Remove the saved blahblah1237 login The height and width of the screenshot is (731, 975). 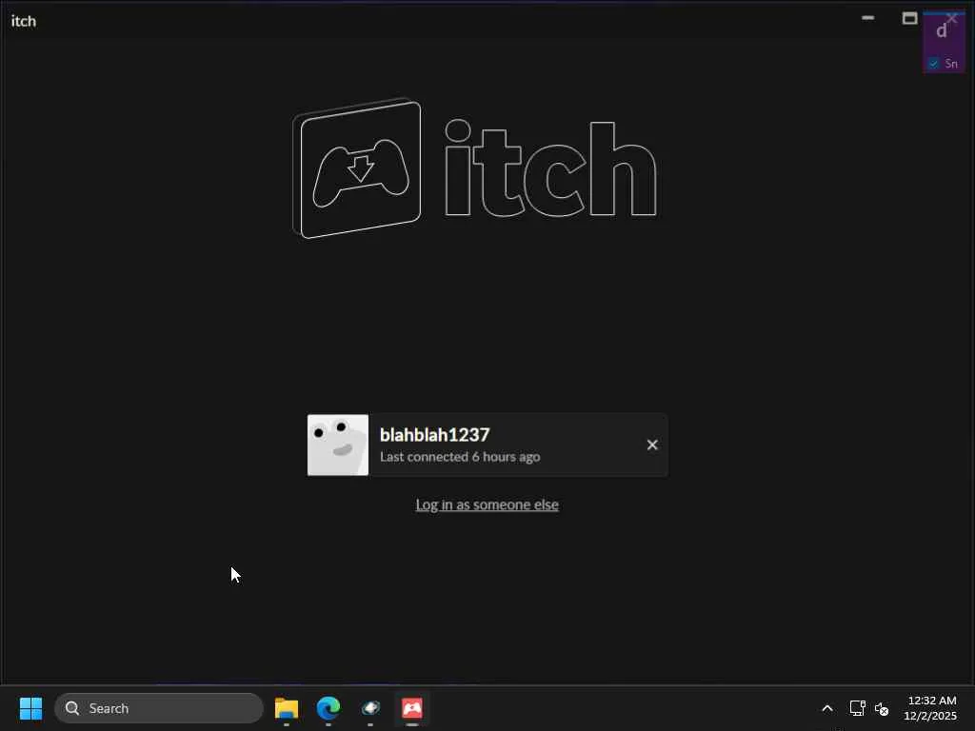[651, 445]
